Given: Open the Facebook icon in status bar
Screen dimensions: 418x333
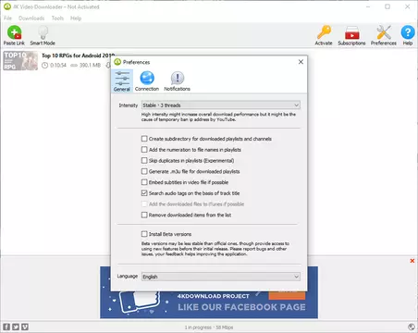Looking at the screenshot, I should coord(6,327).
